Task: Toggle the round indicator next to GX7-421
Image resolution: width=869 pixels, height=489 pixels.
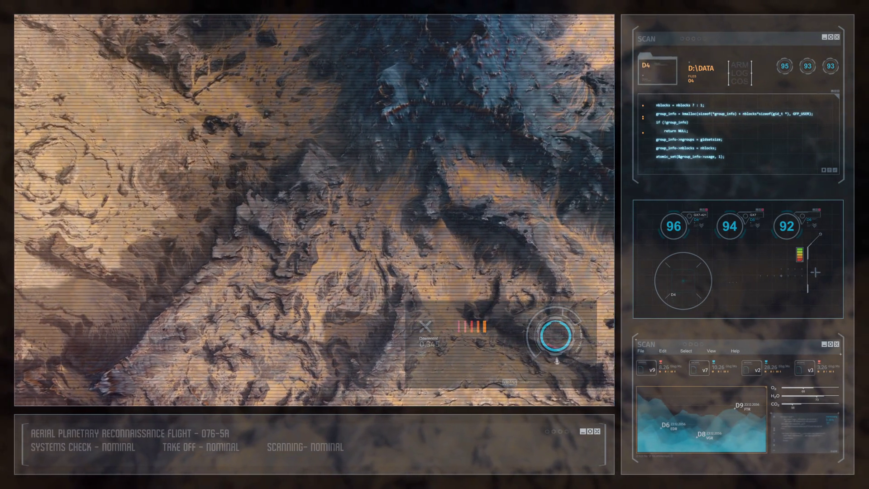Action: [689, 216]
